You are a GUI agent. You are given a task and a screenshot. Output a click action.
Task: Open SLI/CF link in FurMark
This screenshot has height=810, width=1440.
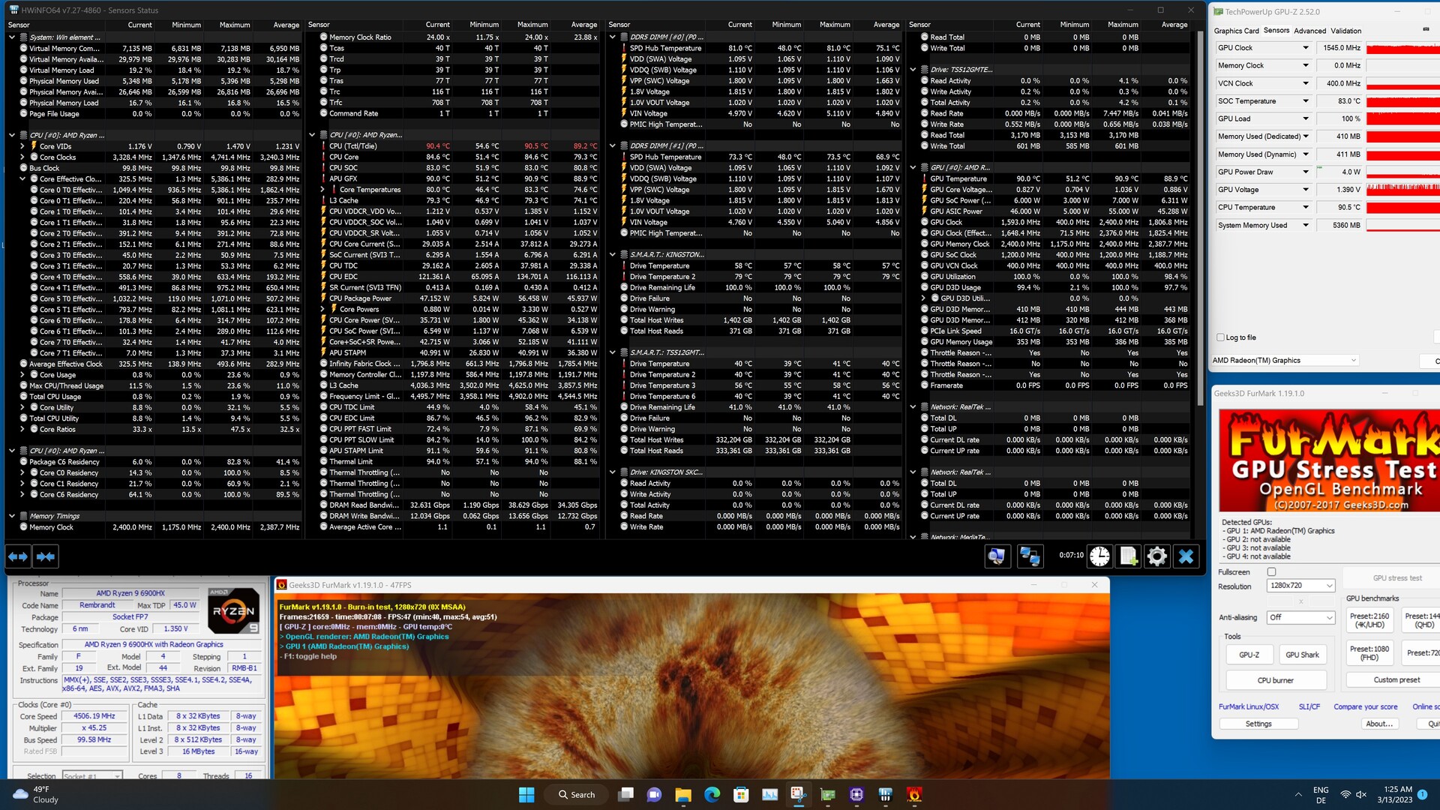click(1309, 706)
